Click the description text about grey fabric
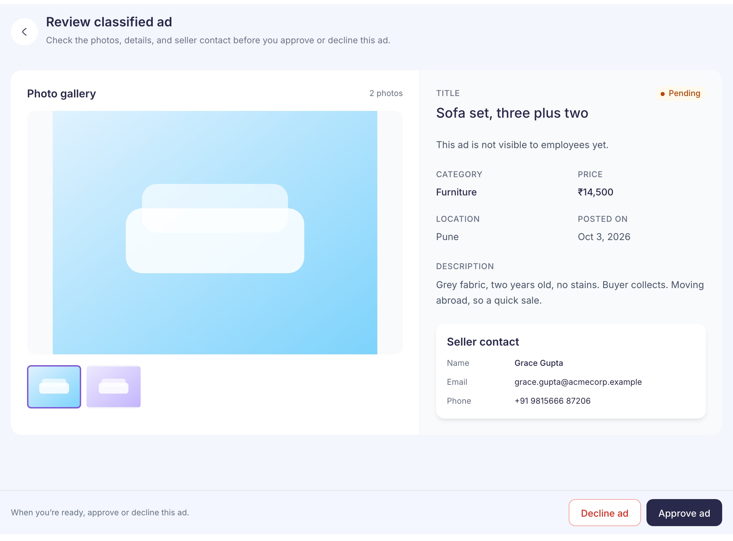The width and height of the screenshot is (733, 541). click(x=570, y=292)
